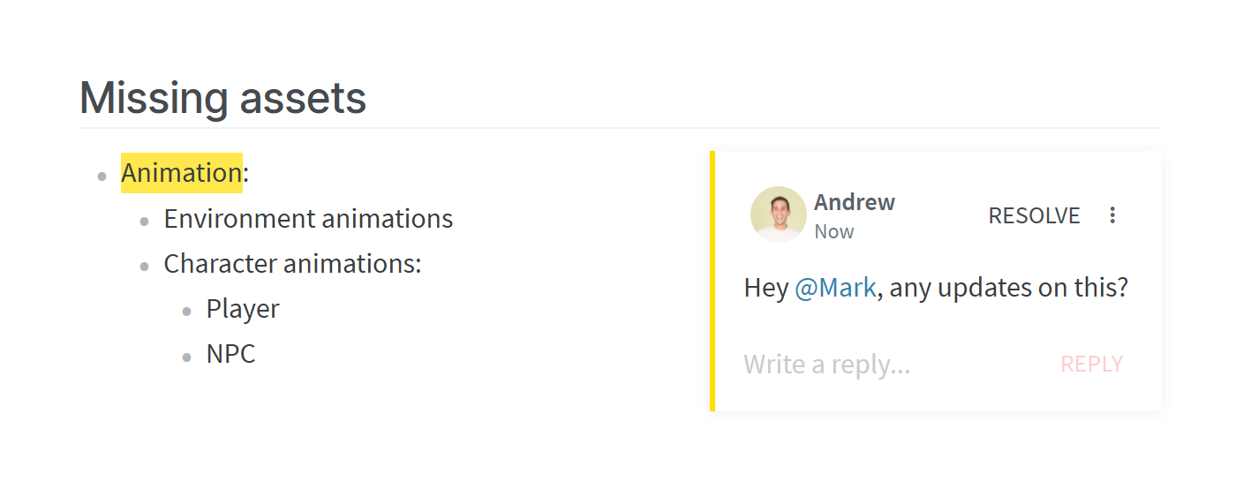Click the Now timestamp under Andrew

(833, 231)
